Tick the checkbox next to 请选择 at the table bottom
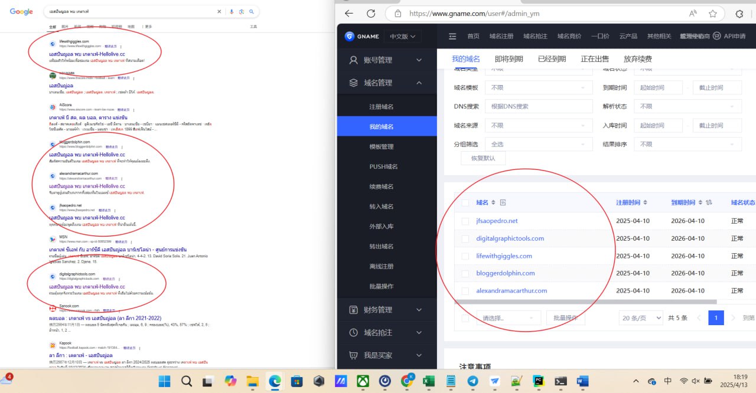Screen dimensions: 756x393 (465, 318)
